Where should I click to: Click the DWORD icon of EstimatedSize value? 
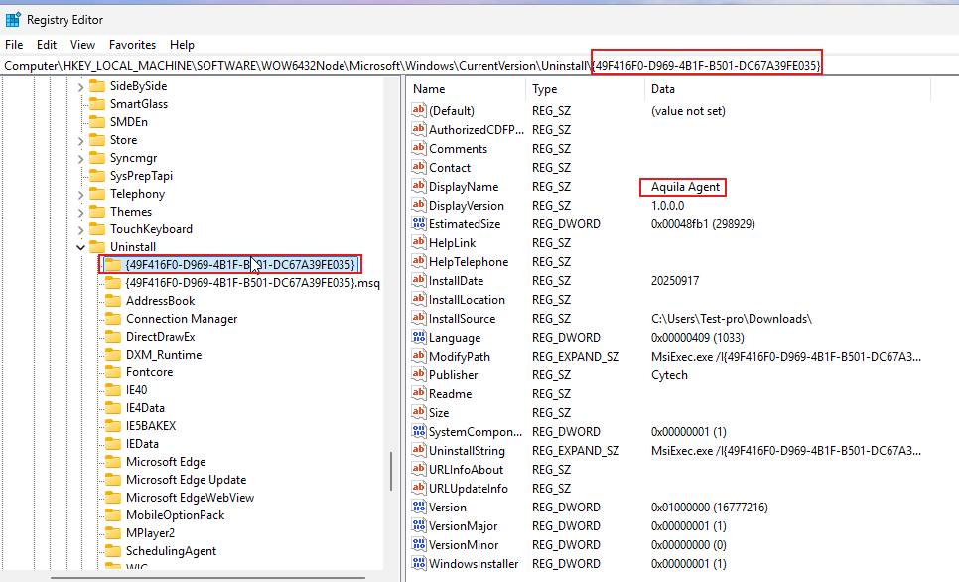point(419,224)
